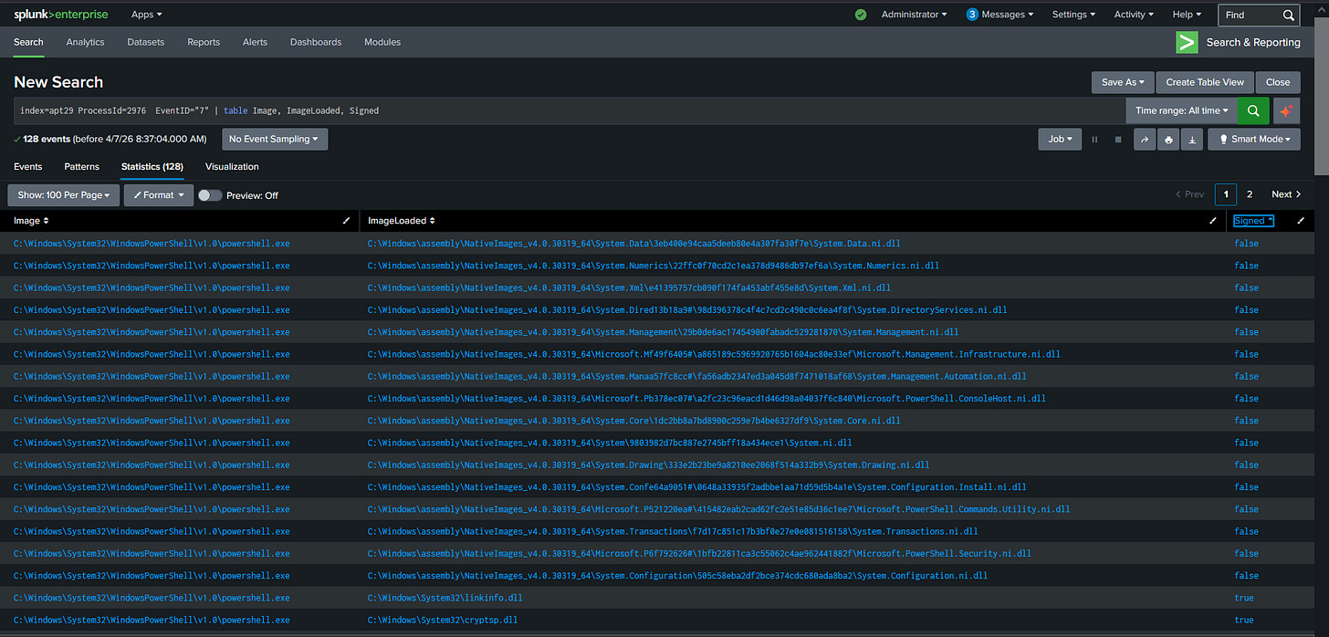The image size is (1329, 637).
Task: Click the green health status checkmark icon
Action: tap(861, 15)
